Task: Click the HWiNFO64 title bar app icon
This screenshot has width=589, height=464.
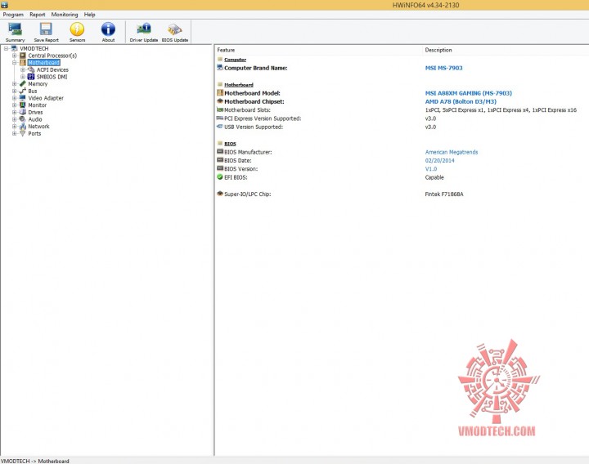Action: point(5,5)
